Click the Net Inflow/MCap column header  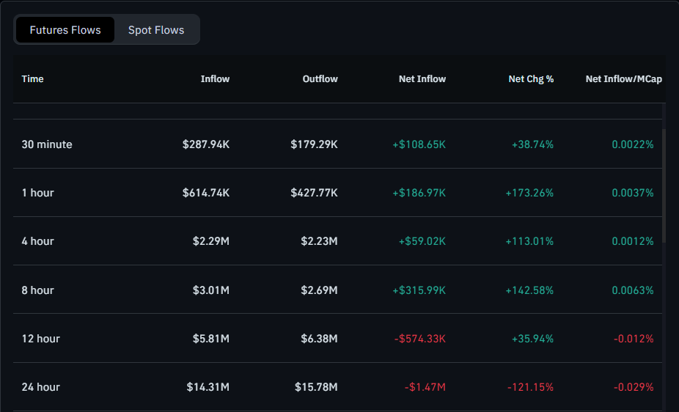(x=623, y=79)
